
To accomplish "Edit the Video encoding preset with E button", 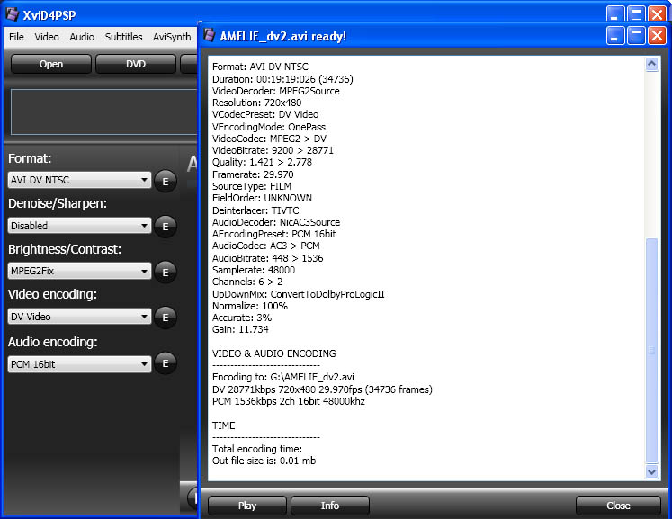I will [165, 318].
